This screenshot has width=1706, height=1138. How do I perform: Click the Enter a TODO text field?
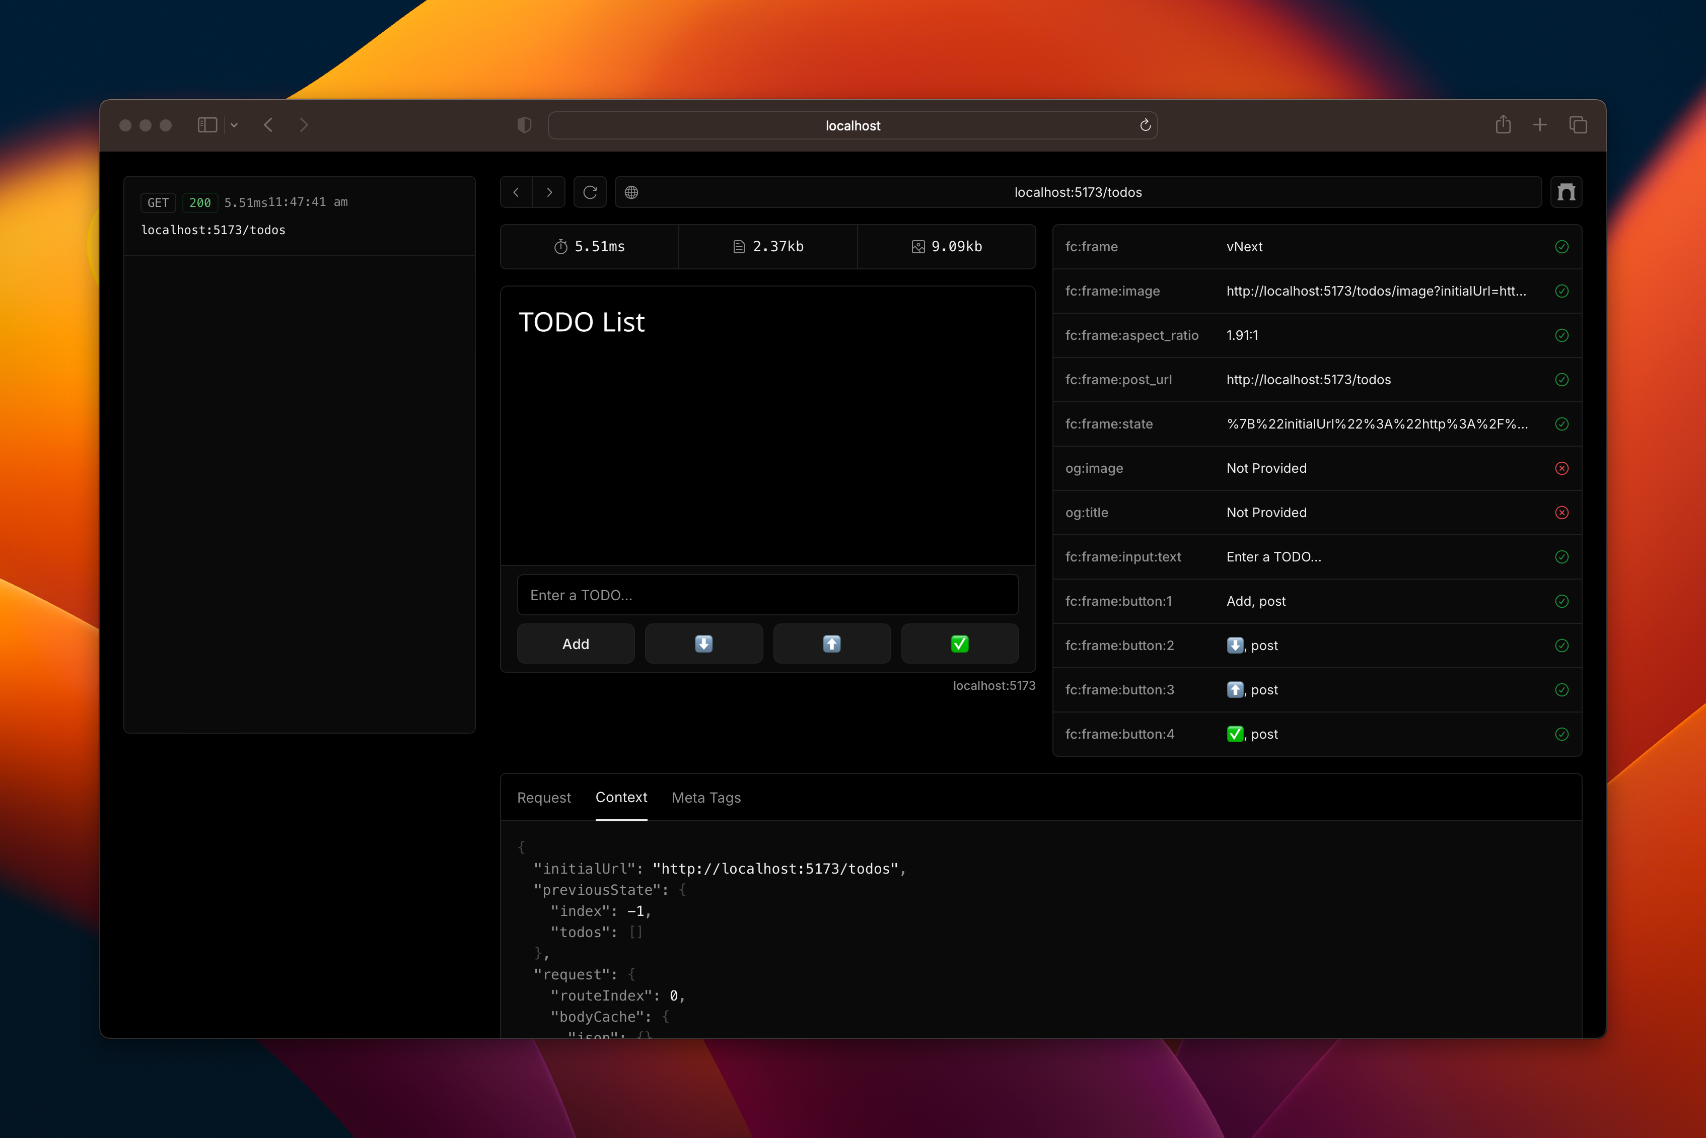[767, 595]
